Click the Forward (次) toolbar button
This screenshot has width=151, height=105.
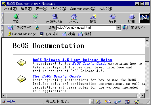pos(35,18)
